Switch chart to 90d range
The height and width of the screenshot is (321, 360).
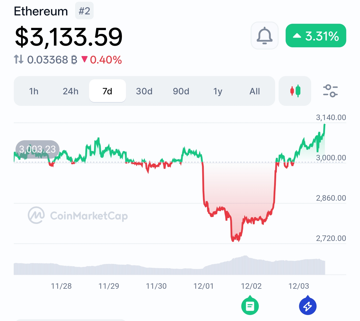(x=181, y=91)
